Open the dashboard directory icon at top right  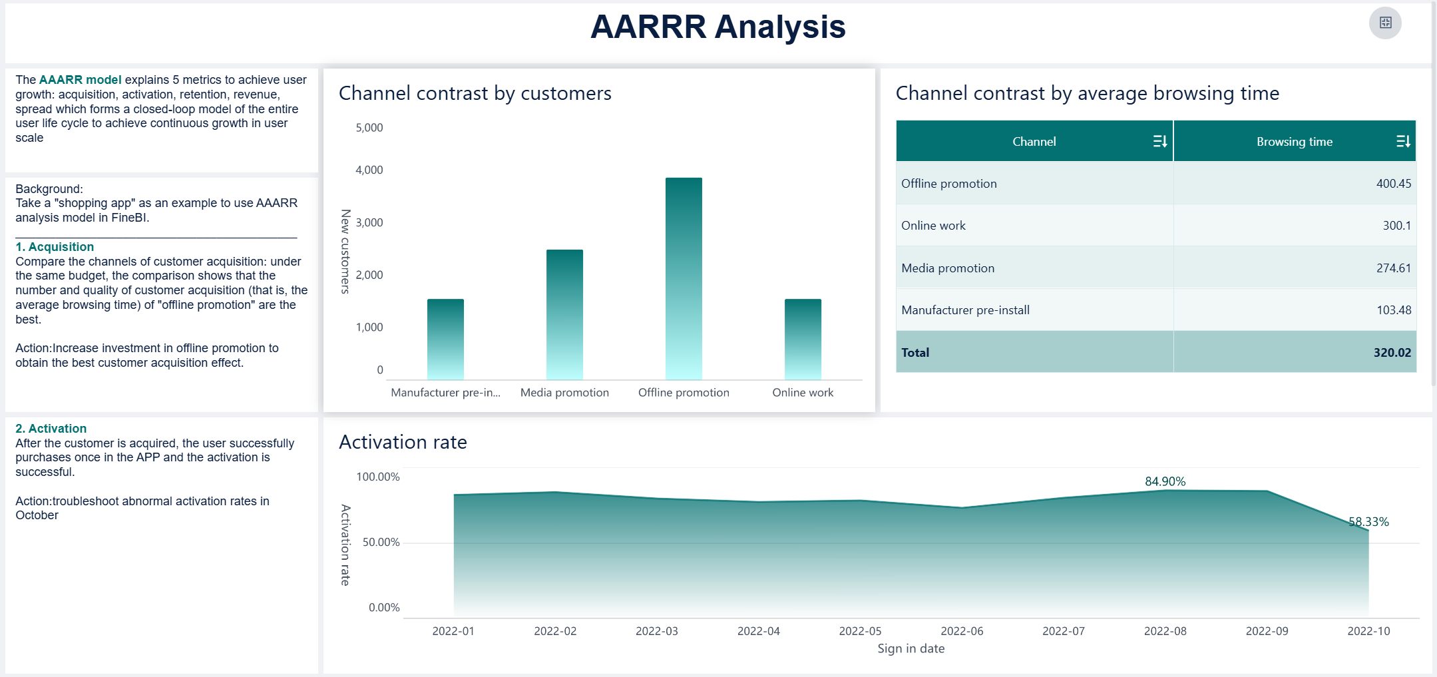point(1386,22)
